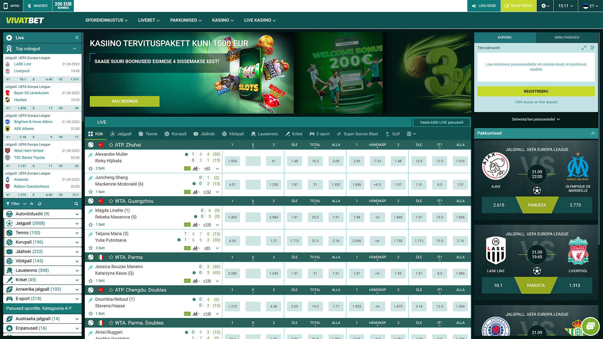
Task: Click the VIVATBET logo
Action: pyautogui.click(x=25, y=20)
